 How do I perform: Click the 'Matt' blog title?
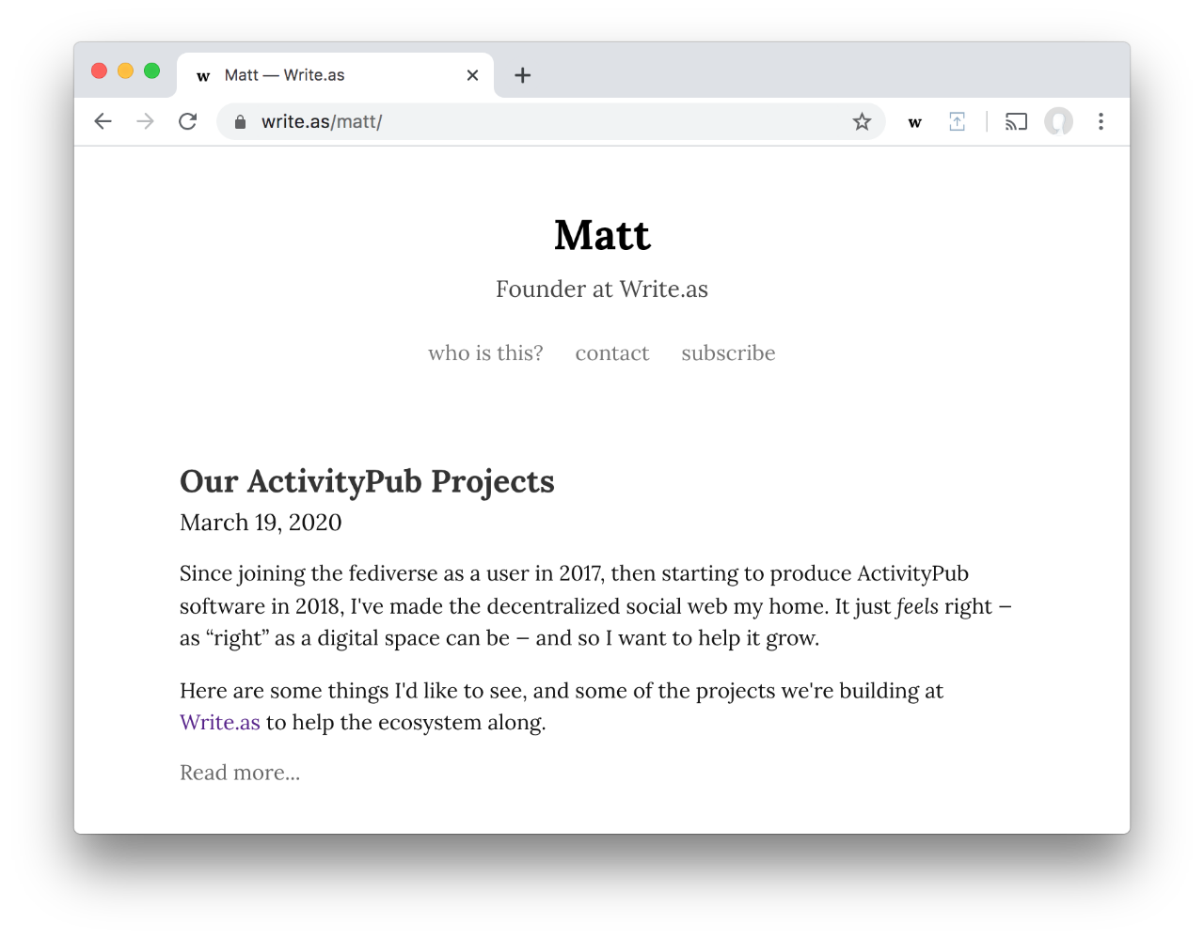[602, 235]
